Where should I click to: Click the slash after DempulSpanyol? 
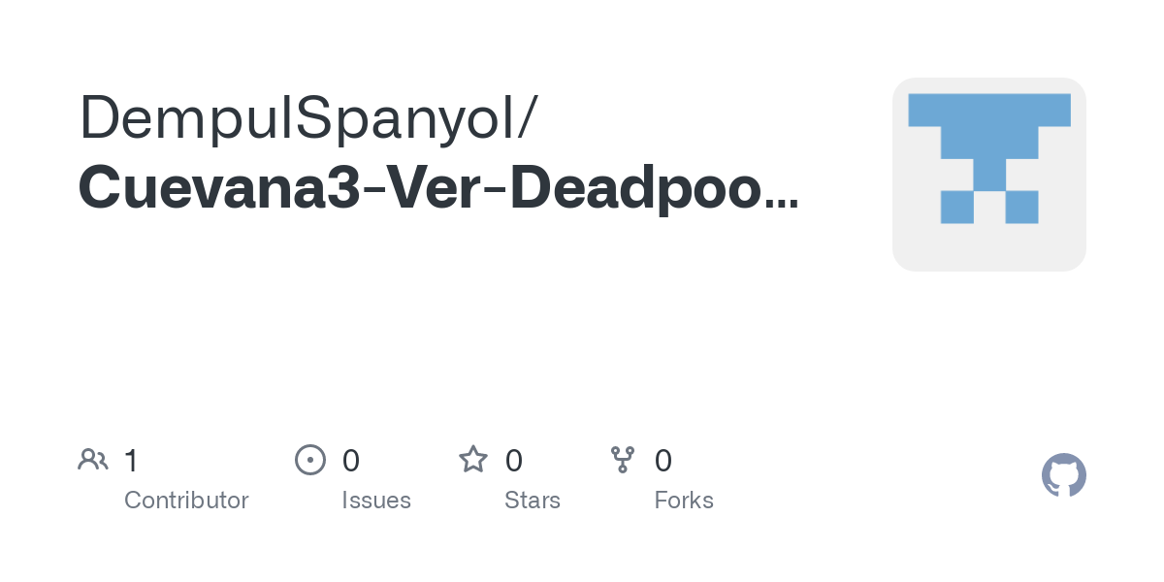[x=527, y=120]
